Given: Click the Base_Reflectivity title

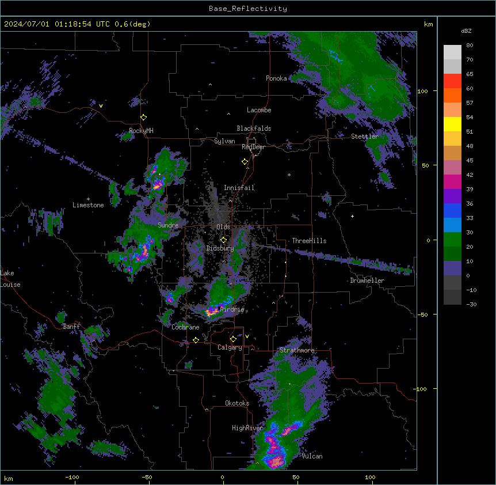Looking at the screenshot, I should point(248,9).
